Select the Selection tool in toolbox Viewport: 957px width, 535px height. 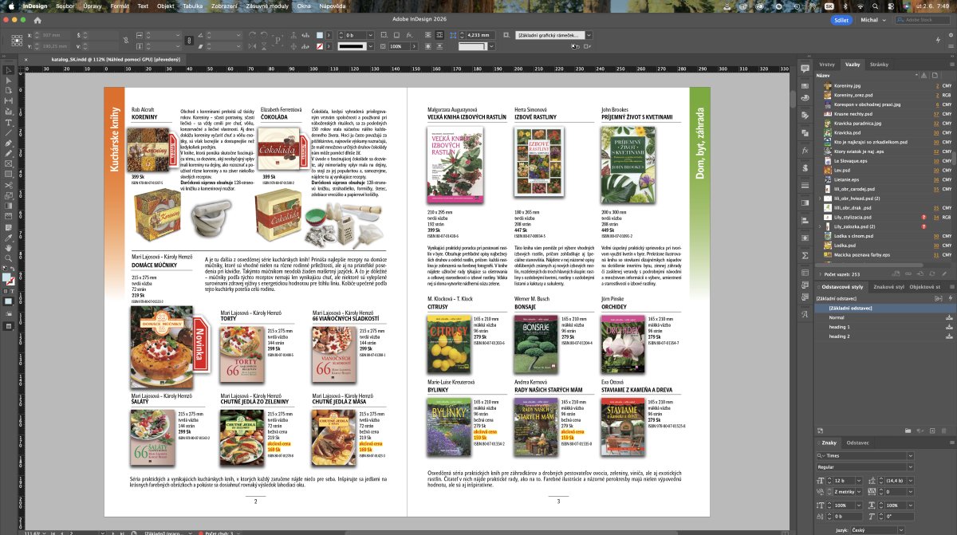(x=9, y=69)
